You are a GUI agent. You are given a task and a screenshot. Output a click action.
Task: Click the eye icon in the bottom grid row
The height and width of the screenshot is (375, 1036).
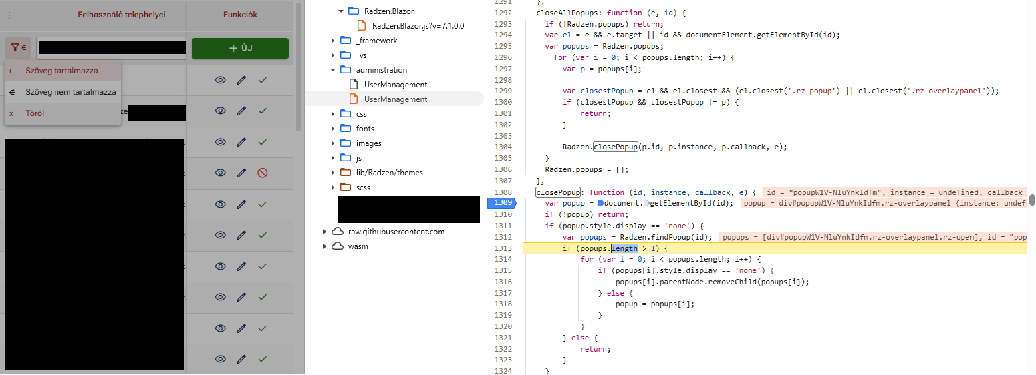[220, 359]
